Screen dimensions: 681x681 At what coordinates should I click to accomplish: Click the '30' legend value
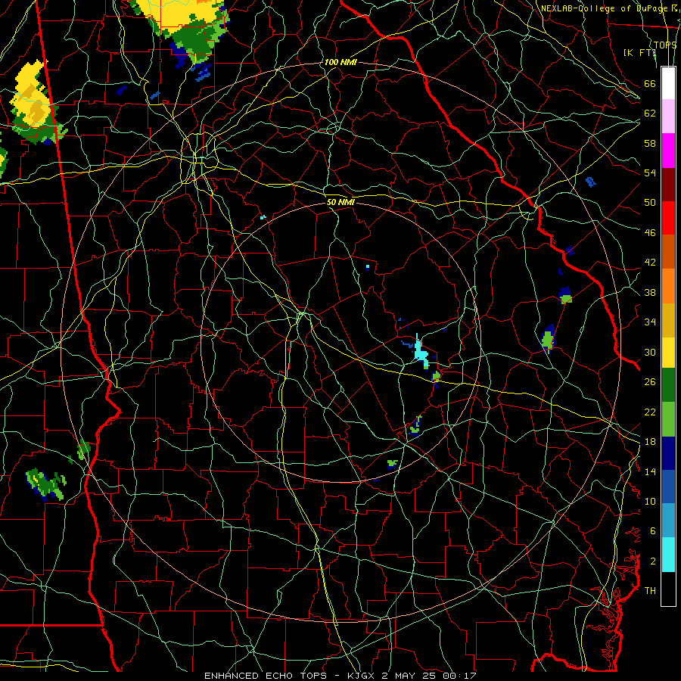pos(650,352)
